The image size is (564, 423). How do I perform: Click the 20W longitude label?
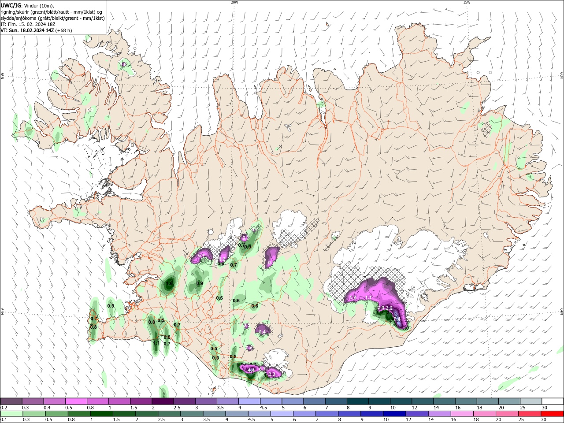coord(234,2)
